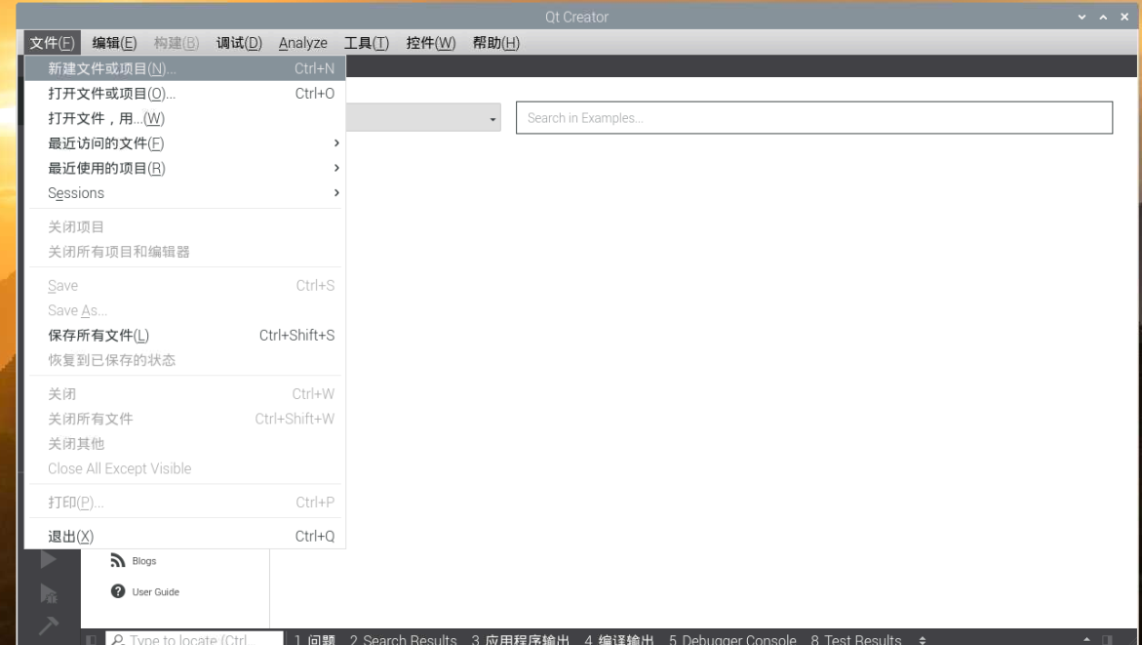Open the 帮助(H) menu

[x=496, y=43]
